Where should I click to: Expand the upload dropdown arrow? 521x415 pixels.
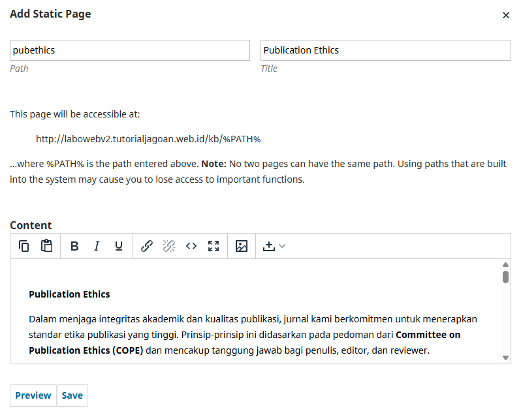tap(282, 246)
